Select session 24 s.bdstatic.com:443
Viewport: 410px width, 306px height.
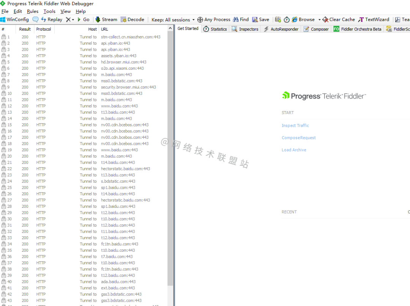(x=84, y=181)
